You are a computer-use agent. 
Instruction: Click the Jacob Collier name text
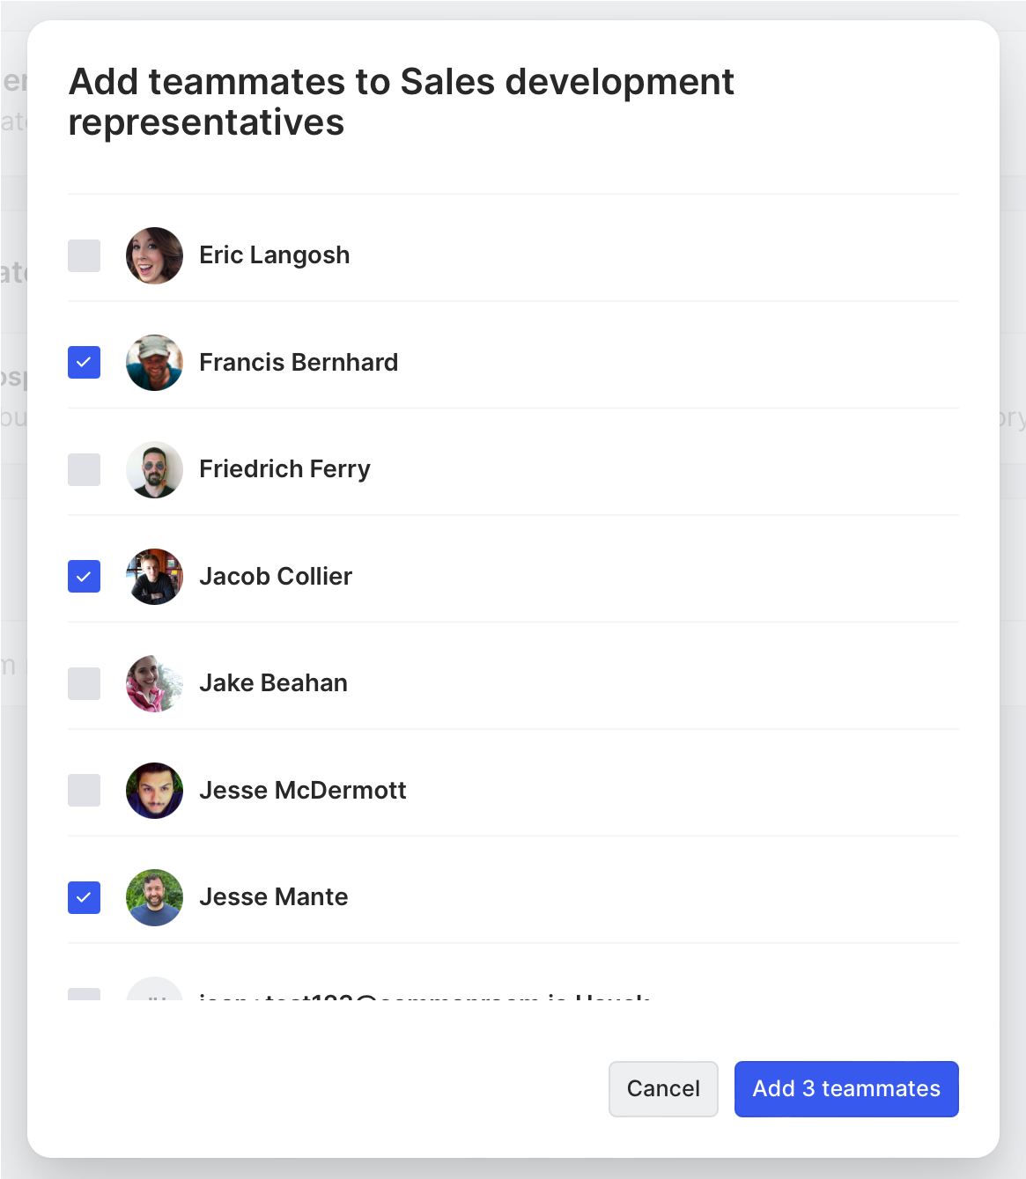(276, 576)
